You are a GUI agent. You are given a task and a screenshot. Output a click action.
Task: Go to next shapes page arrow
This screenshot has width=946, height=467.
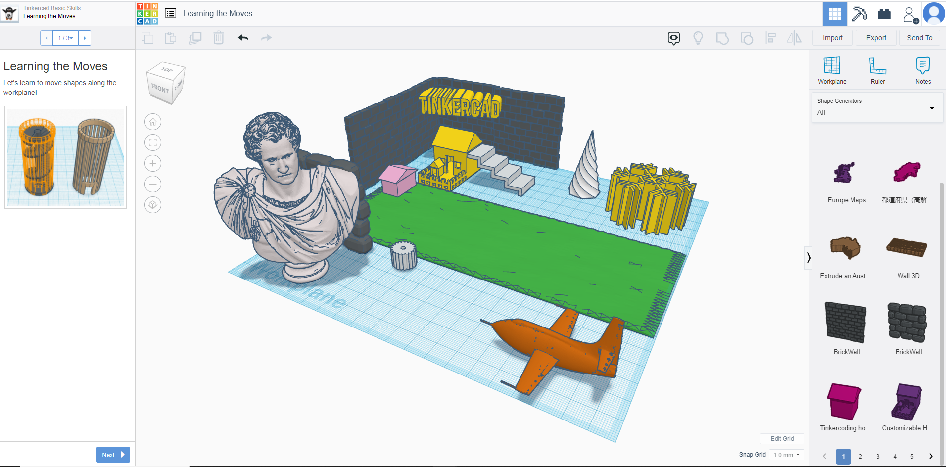pos(931,456)
